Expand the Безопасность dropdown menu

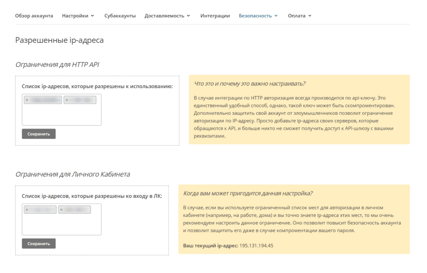click(258, 16)
